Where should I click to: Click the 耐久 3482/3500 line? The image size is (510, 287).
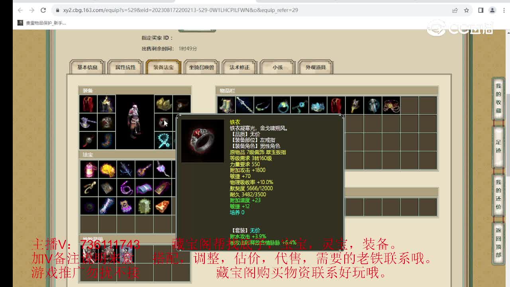[248, 194]
